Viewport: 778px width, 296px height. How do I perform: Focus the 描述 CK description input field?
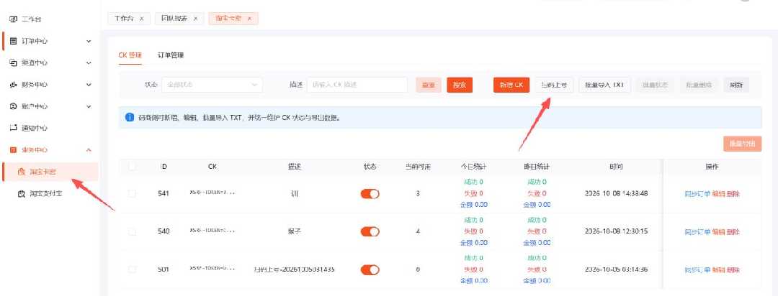tap(357, 85)
